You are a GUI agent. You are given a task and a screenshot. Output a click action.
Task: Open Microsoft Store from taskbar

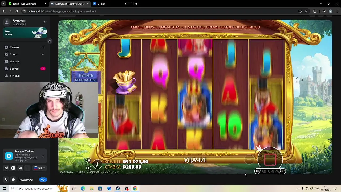pyautogui.click(x=100, y=189)
